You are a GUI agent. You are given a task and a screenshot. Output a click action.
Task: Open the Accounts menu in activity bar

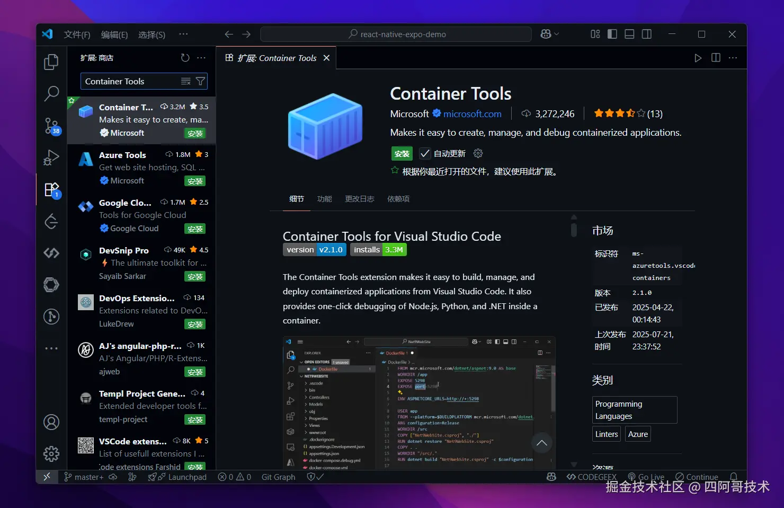pyautogui.click(x=51, y=422)
